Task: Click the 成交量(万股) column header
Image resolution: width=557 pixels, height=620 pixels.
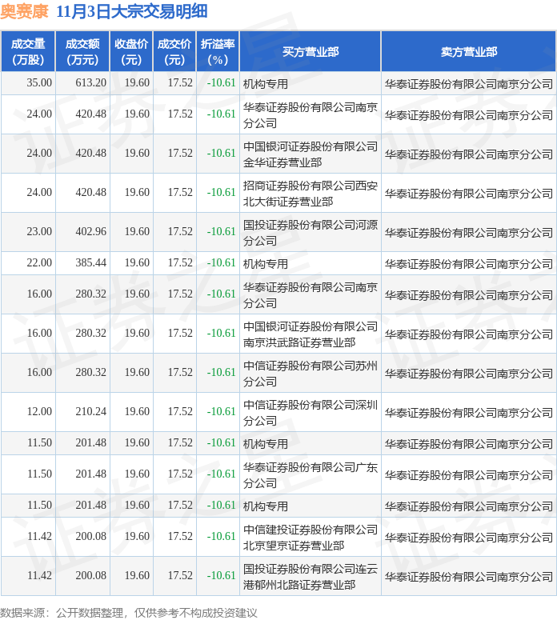Action: point(28,51)
